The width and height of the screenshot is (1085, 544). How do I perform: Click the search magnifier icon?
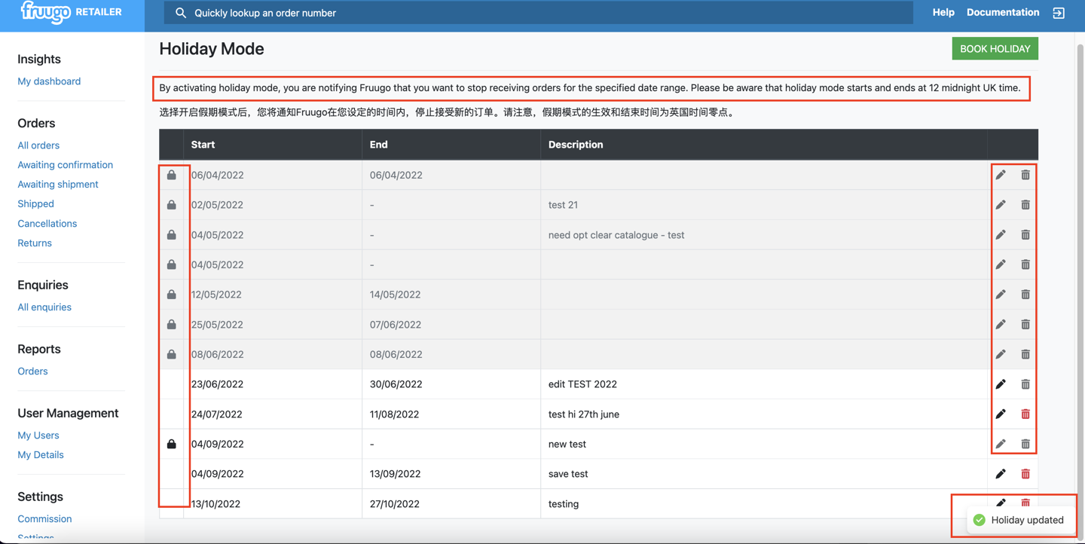click(x=181, y=13)
